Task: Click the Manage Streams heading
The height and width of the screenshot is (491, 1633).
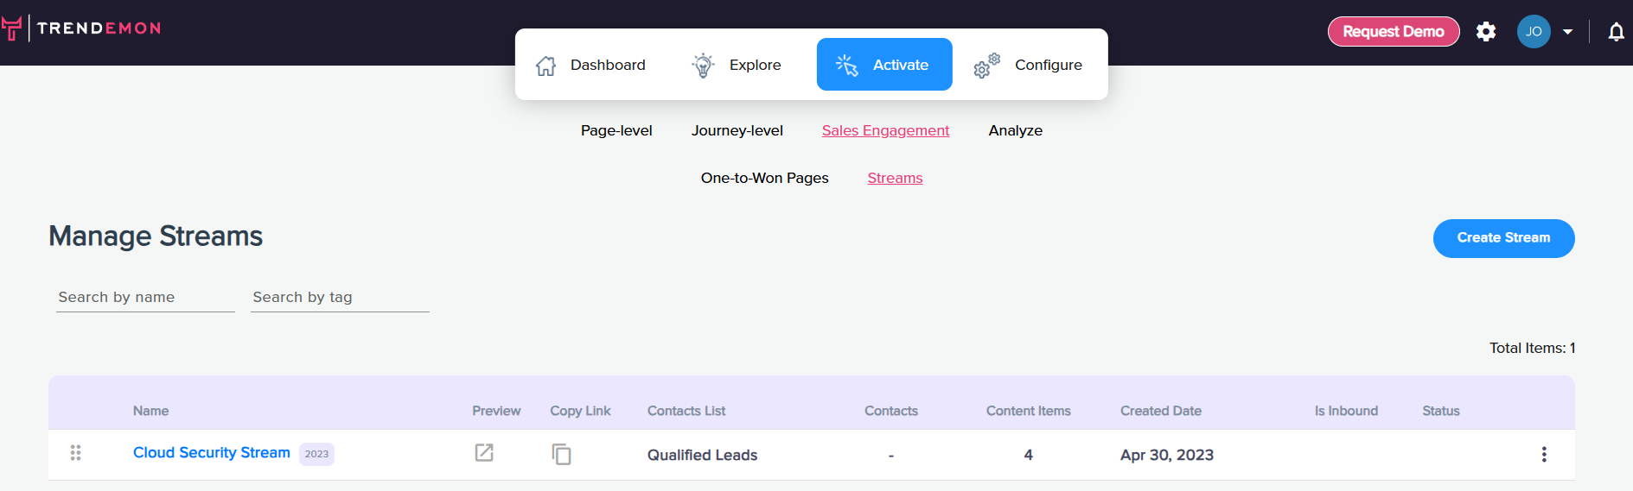Action: pyautogui.click(x=156, y=236)
